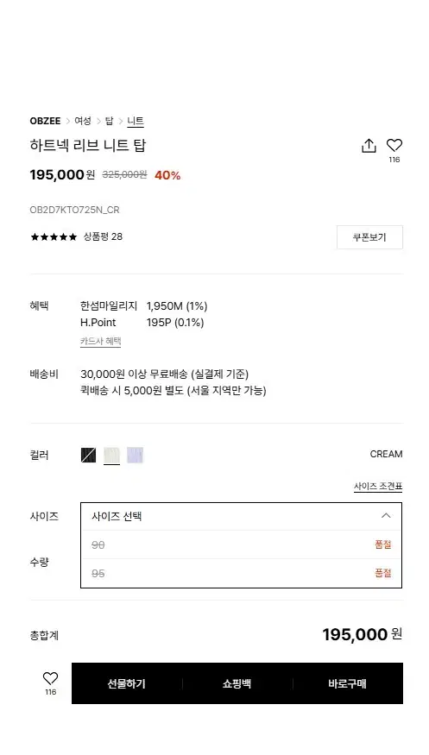This screenshot has width=429, height=755.
Task: Choose the light lavender color swatch
Action: (135, 455)
